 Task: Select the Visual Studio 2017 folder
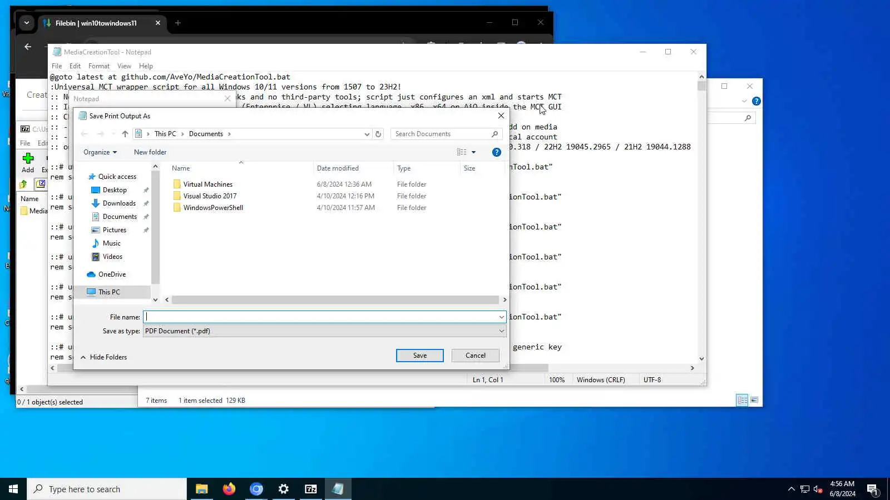[210, 196]
